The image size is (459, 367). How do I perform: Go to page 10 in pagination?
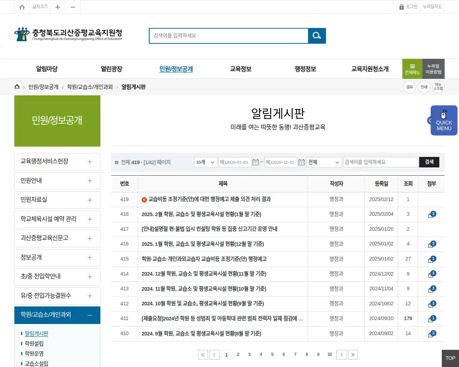[x=330, y=354]
